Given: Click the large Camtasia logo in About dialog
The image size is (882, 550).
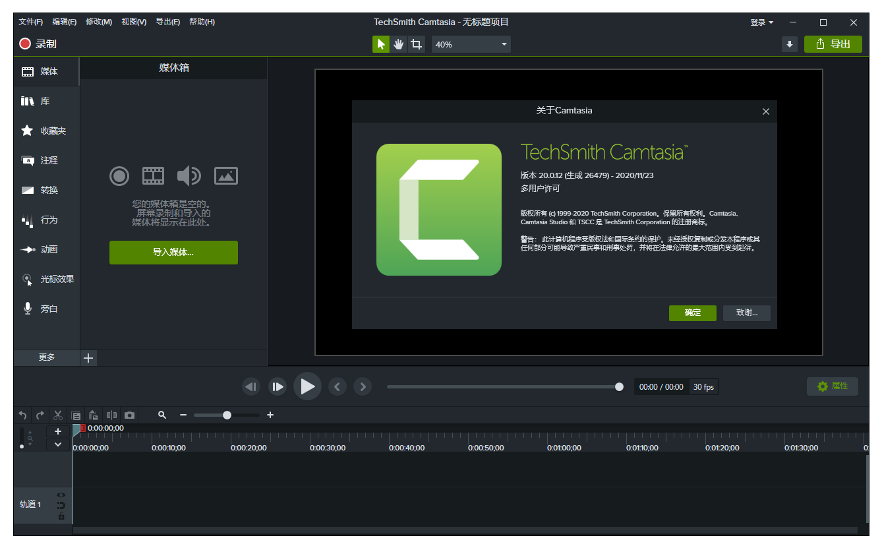Looking at the screenshot, I should [439, 210].
